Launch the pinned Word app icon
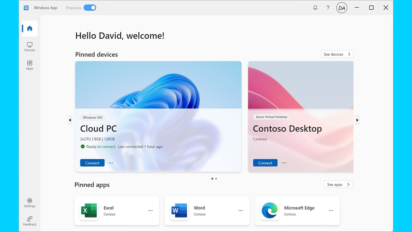Screen dimensions: 412x232 tap(179, 210)
